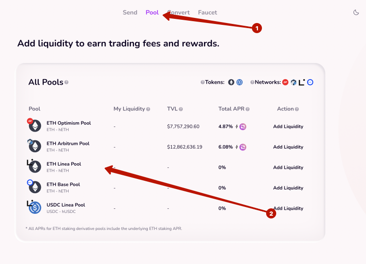Open the Send tab
Viewport: 366px width, 264px height.
[x=130, y=12]
